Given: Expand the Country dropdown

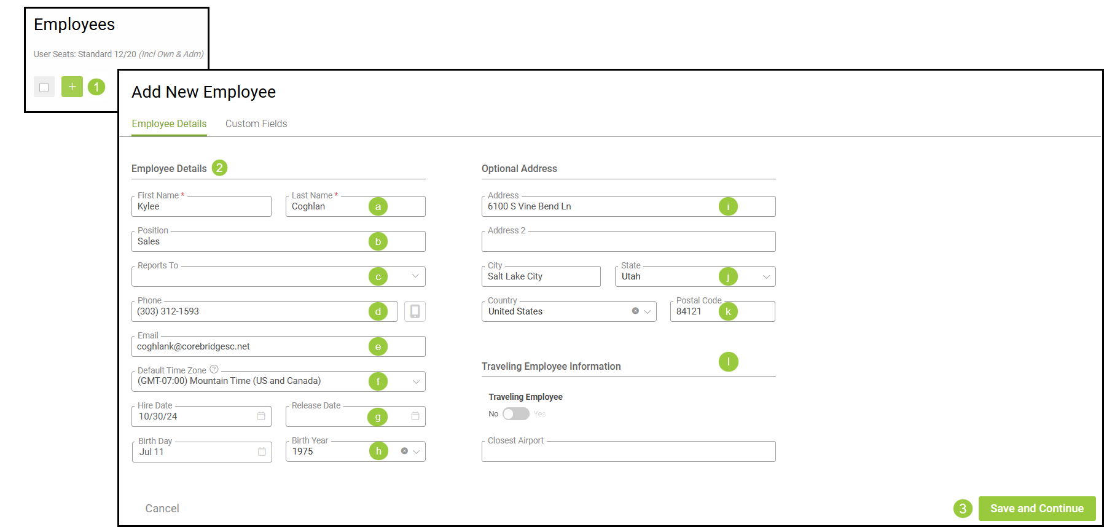Looking at the screenshot, I should (x=647, y=311).
